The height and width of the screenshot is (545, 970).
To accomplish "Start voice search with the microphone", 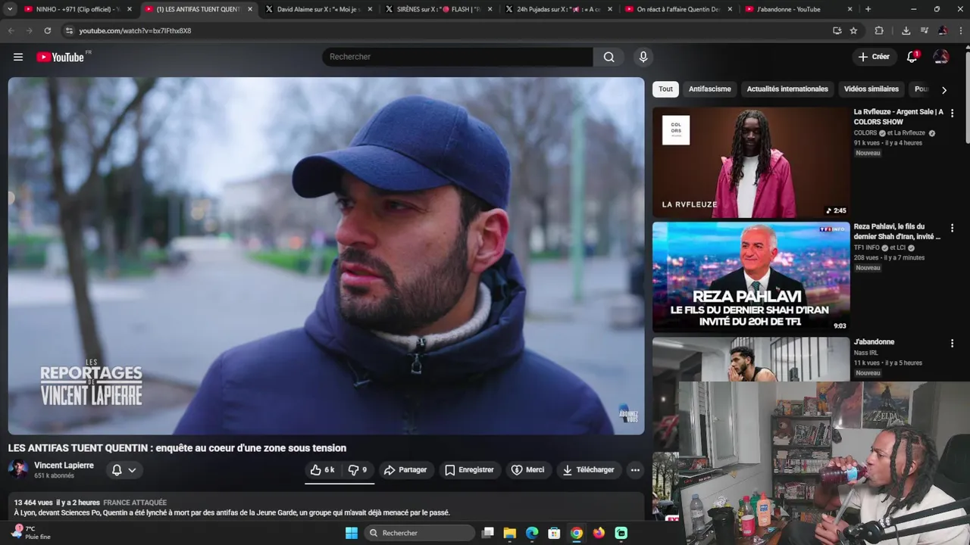I will (x=643, y=57).
